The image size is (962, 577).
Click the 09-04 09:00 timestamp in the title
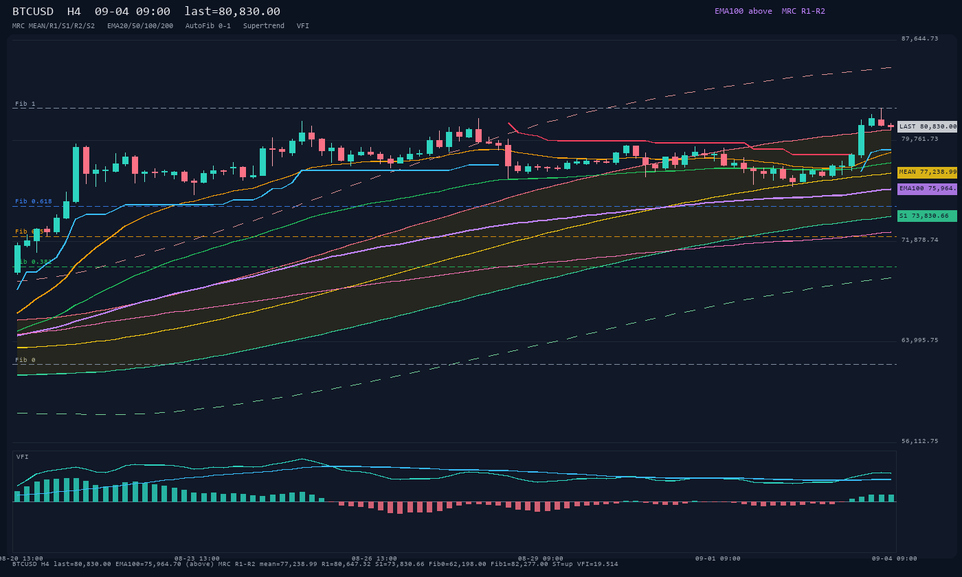point(133,12)
